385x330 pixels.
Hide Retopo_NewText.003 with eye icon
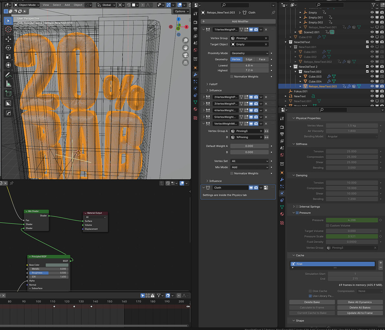pos(372,86)
